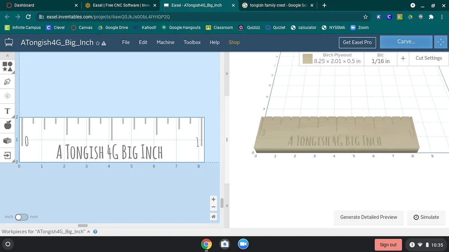Open the Machine menu

165,42
